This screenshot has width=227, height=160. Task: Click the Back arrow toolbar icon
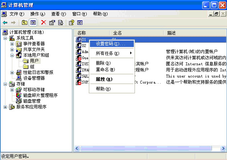click(5, 23)
